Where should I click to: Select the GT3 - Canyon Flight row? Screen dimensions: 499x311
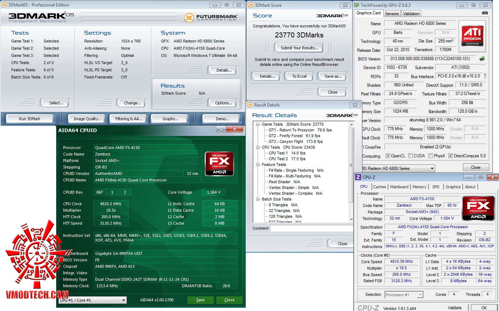[x=296, y=141]
